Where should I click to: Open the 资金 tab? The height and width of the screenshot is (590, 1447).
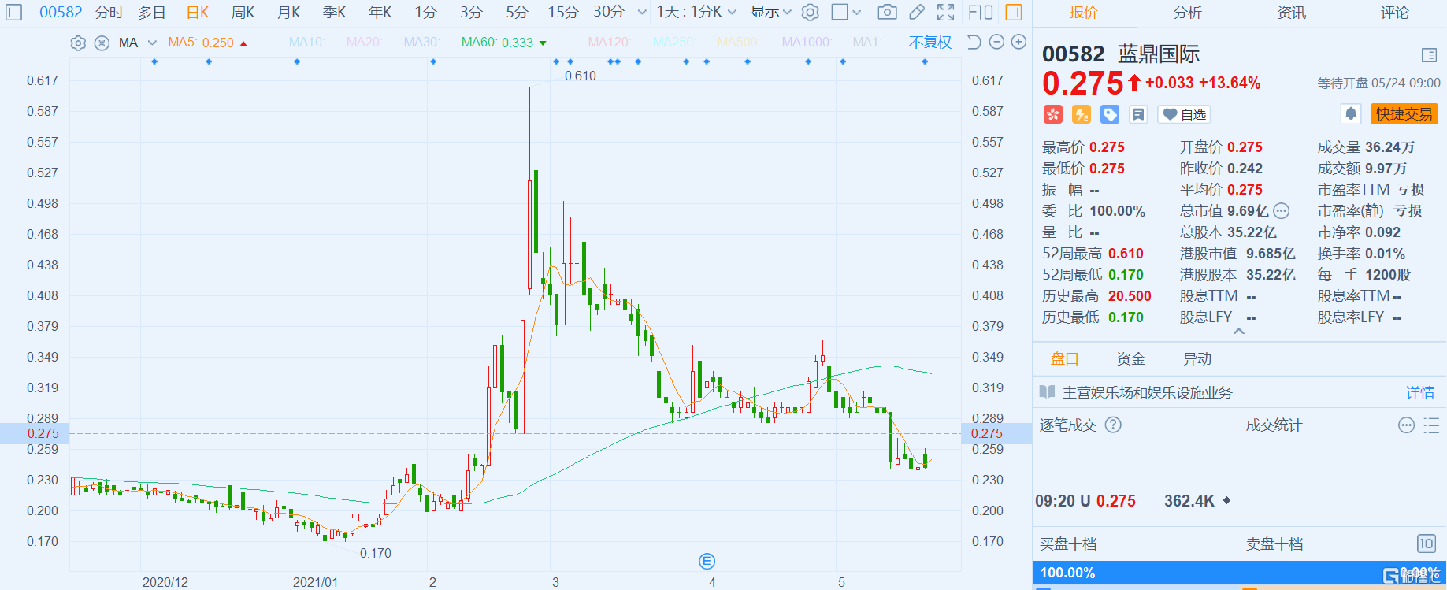pyautogui.click(x=1130, y=359)
